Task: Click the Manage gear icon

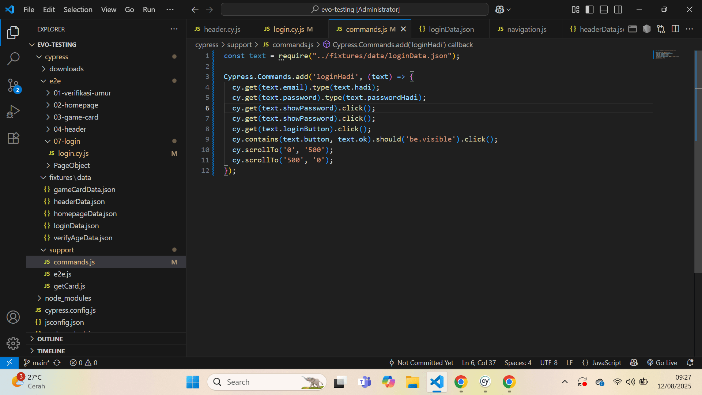Action: pyautogui.click(x=13, y=343)
